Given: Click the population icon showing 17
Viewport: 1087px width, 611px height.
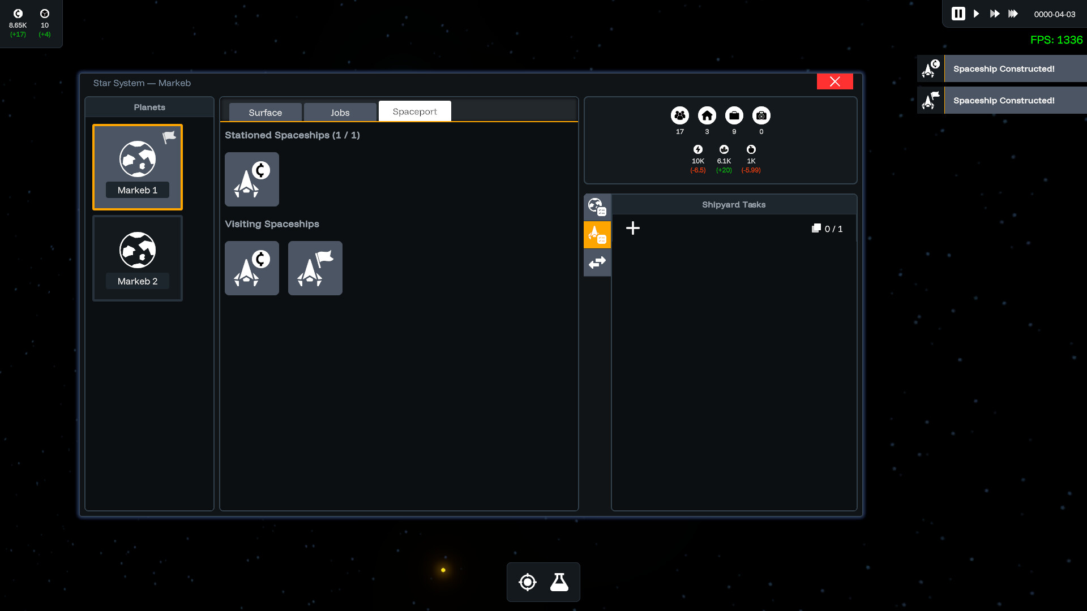Looking at the screenshot, I should pos(679,115).
